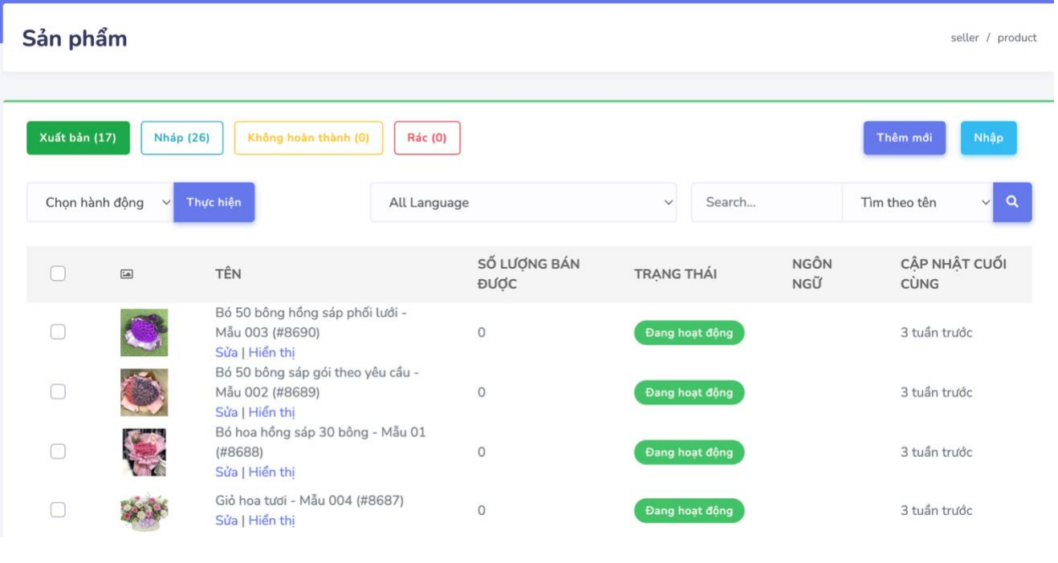
Task: Expand the Tìm theo tên search filter
Action: click(x=917, y=203)
